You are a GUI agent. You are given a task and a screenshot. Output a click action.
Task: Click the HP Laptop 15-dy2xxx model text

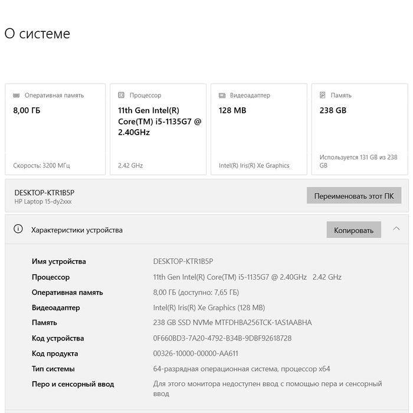click(43, 202)
